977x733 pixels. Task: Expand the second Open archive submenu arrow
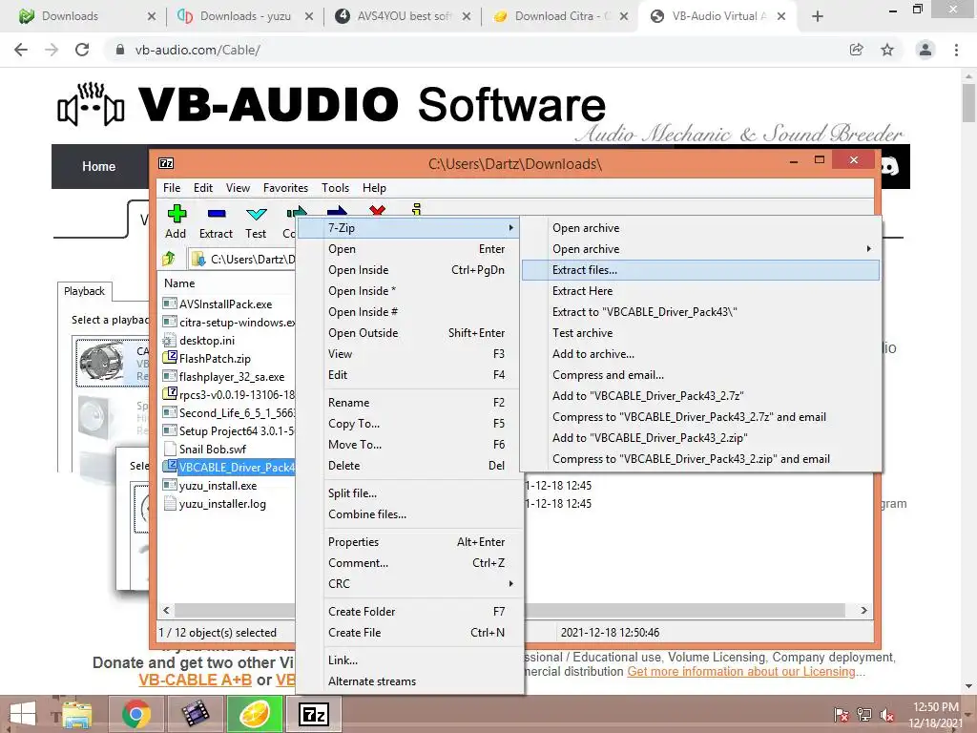pos(868,249)
